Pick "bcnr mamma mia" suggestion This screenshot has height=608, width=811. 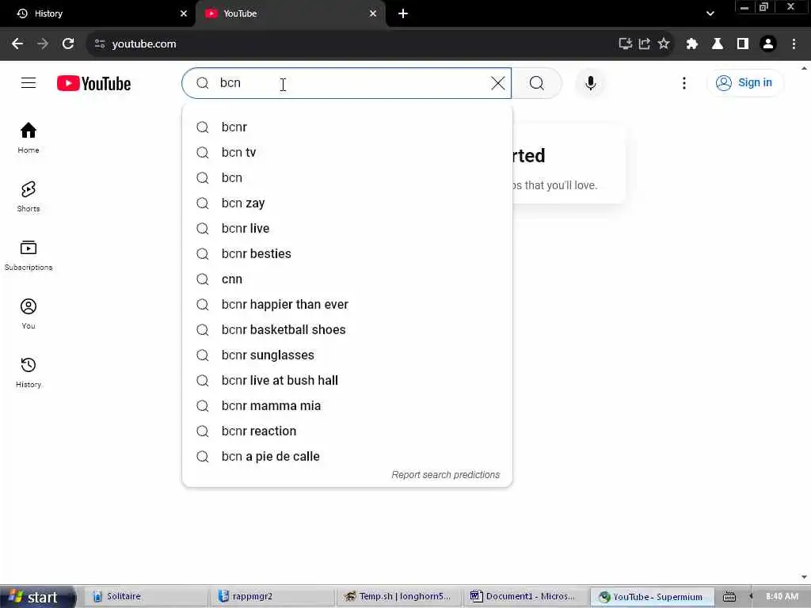click(x=347, y=405)
